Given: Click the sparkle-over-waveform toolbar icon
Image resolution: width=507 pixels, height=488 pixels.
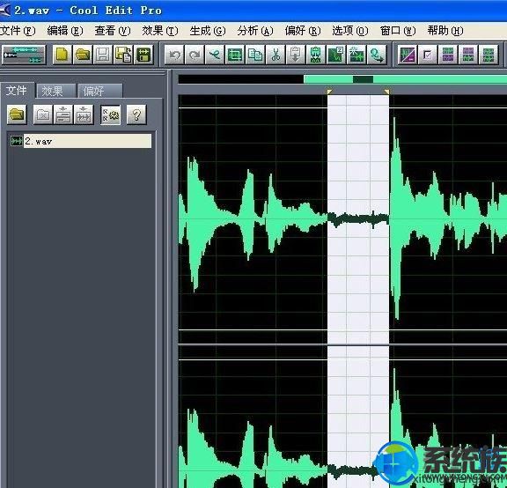Looking at the screenshot, I should pyautogui.click(x=356, y=55).
